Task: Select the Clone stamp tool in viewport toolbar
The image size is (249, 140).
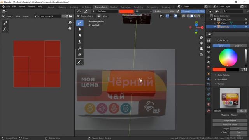Action: pyautogui.click(x=80, y=42)
